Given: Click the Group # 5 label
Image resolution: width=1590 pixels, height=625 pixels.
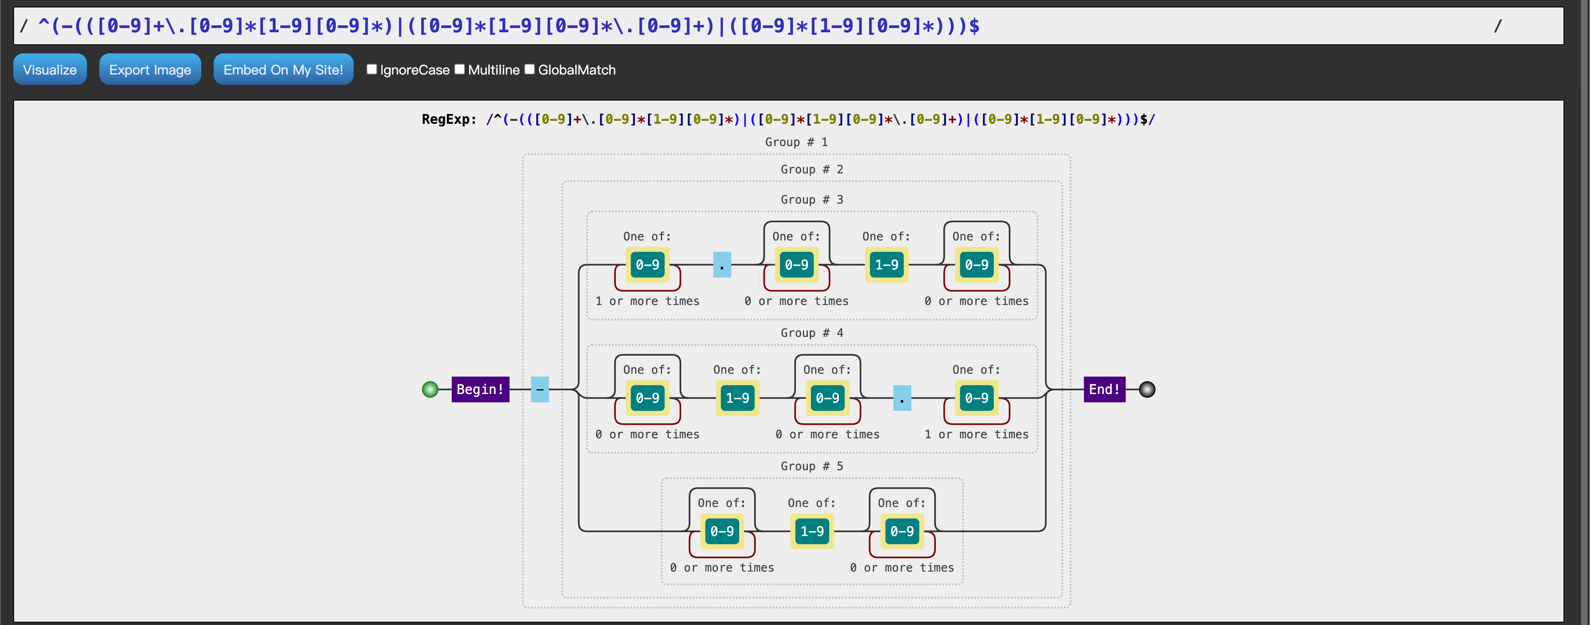Looking at the screenshot, I should (x=812, y=466).
